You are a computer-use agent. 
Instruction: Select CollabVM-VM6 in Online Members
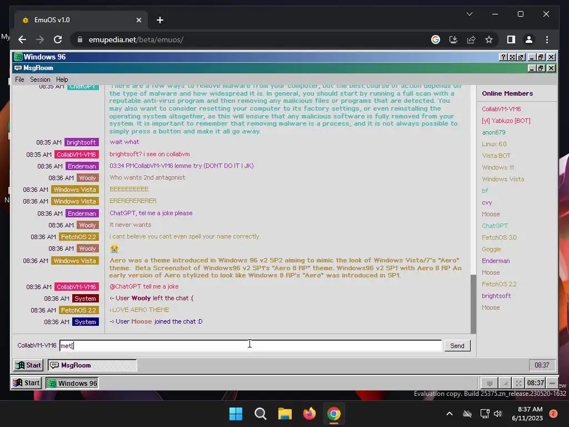click(x=501, y=109)
